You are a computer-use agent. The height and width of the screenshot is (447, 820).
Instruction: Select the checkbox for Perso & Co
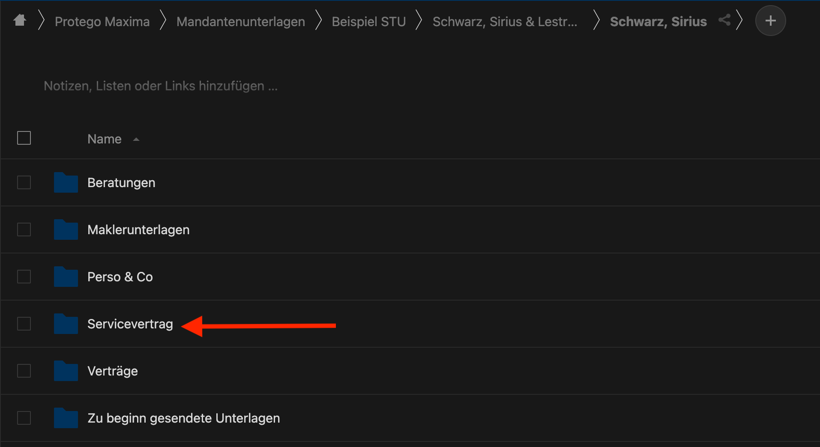pos(24,277)
